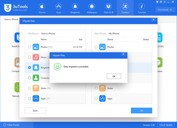Select the Photos radio button for old iDevice
This screenshot has width=177, height=128.
29,47
